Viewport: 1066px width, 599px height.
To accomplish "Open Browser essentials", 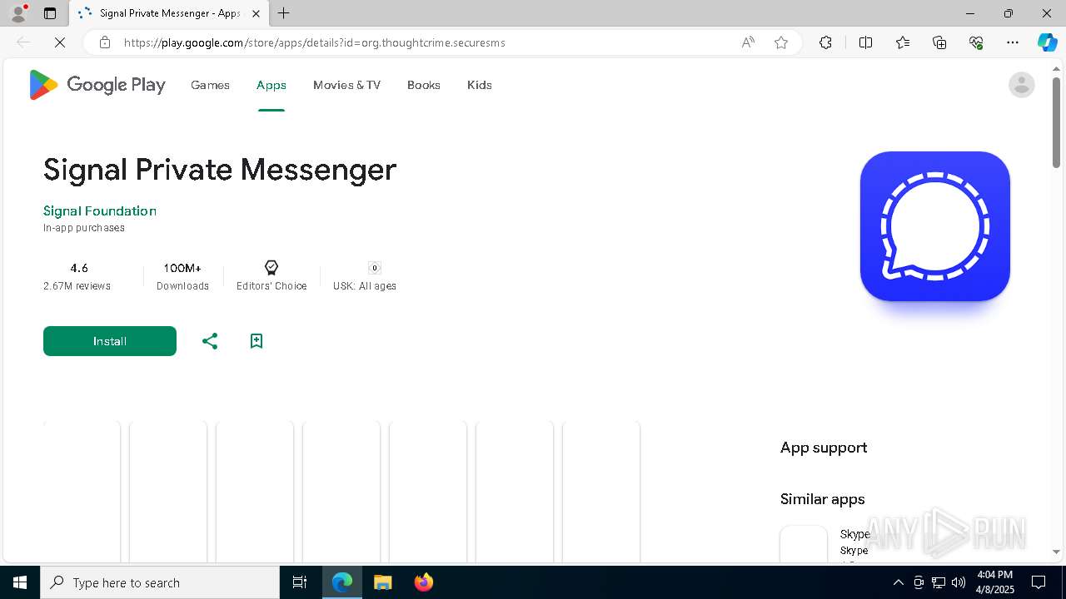I will [x=976, y=42].
